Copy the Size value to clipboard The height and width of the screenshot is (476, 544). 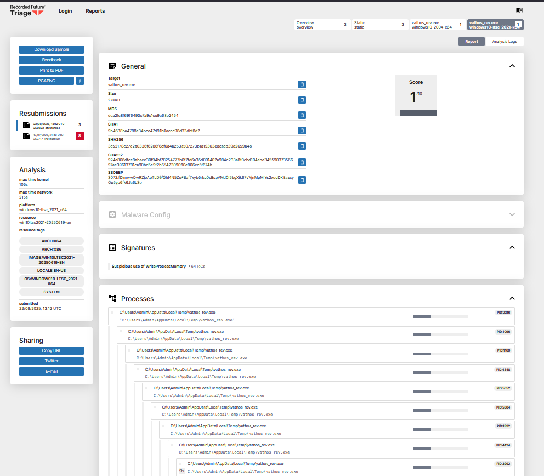pos(302,100)
